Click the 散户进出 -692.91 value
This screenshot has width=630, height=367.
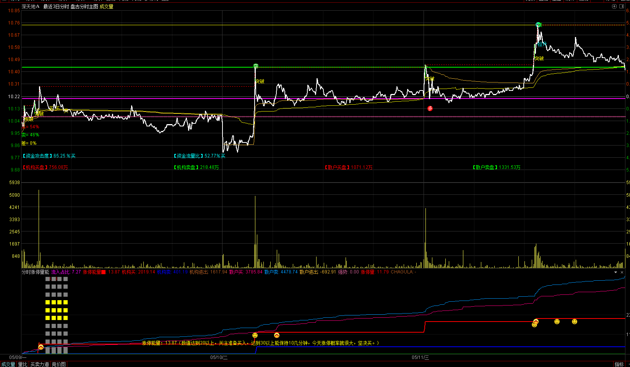coord(318,272)
